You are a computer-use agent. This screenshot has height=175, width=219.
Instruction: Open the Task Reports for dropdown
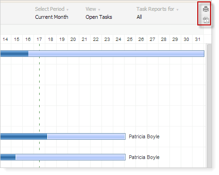pyautogui.click(x=157, y=9)
